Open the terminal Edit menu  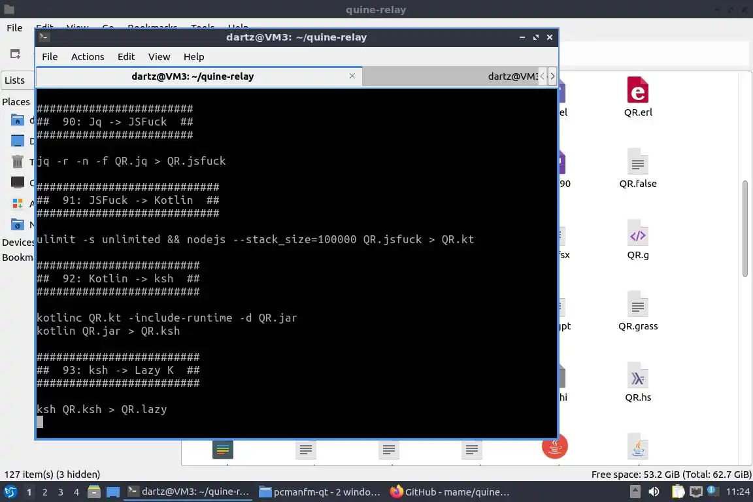pyautogui.click(x=126, y=57)
